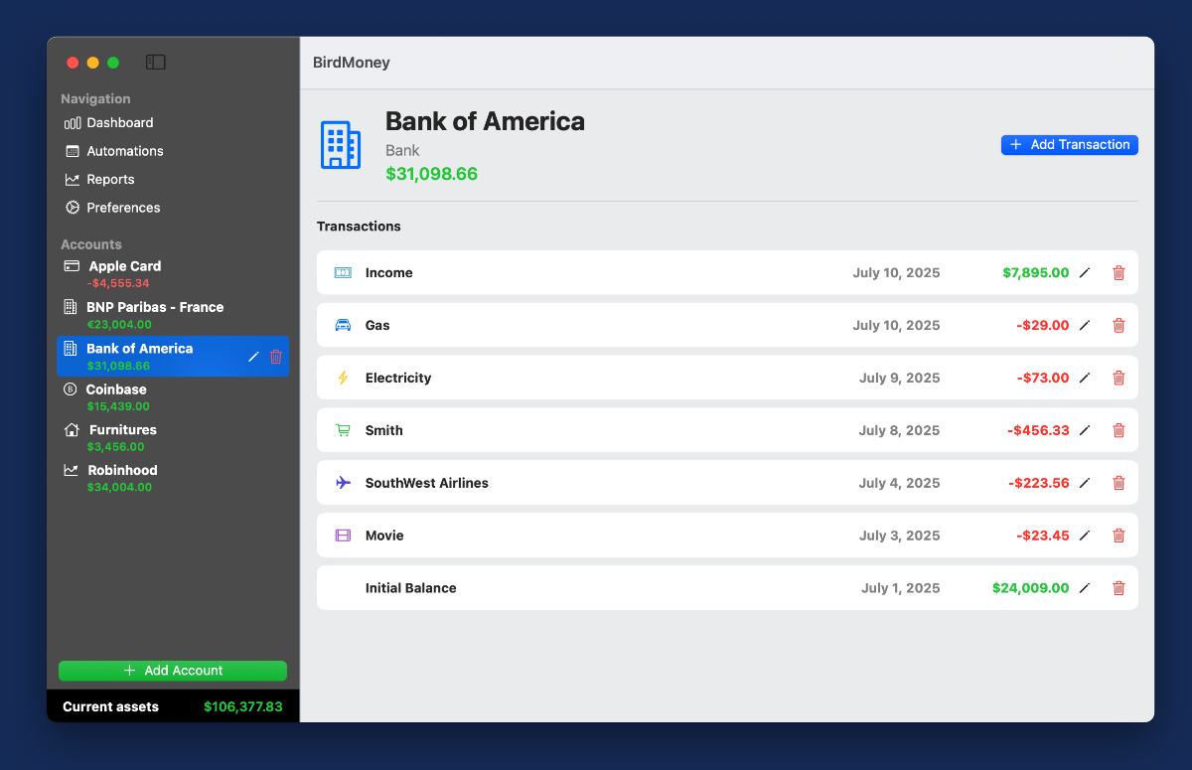Click the Current assets total $106,377.83
Screen dimensions: 1192x770
point(243,706)
